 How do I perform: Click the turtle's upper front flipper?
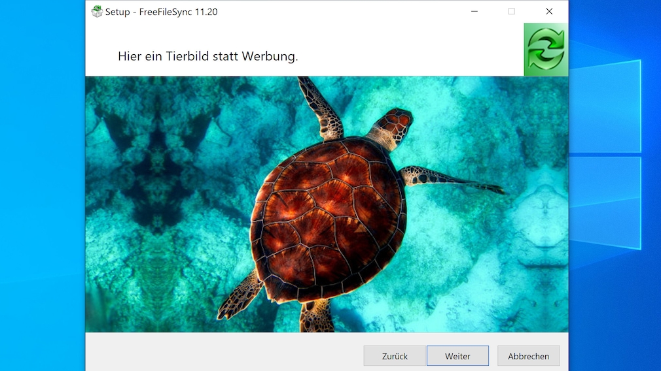pyautogui.click(x=321, y=108)
